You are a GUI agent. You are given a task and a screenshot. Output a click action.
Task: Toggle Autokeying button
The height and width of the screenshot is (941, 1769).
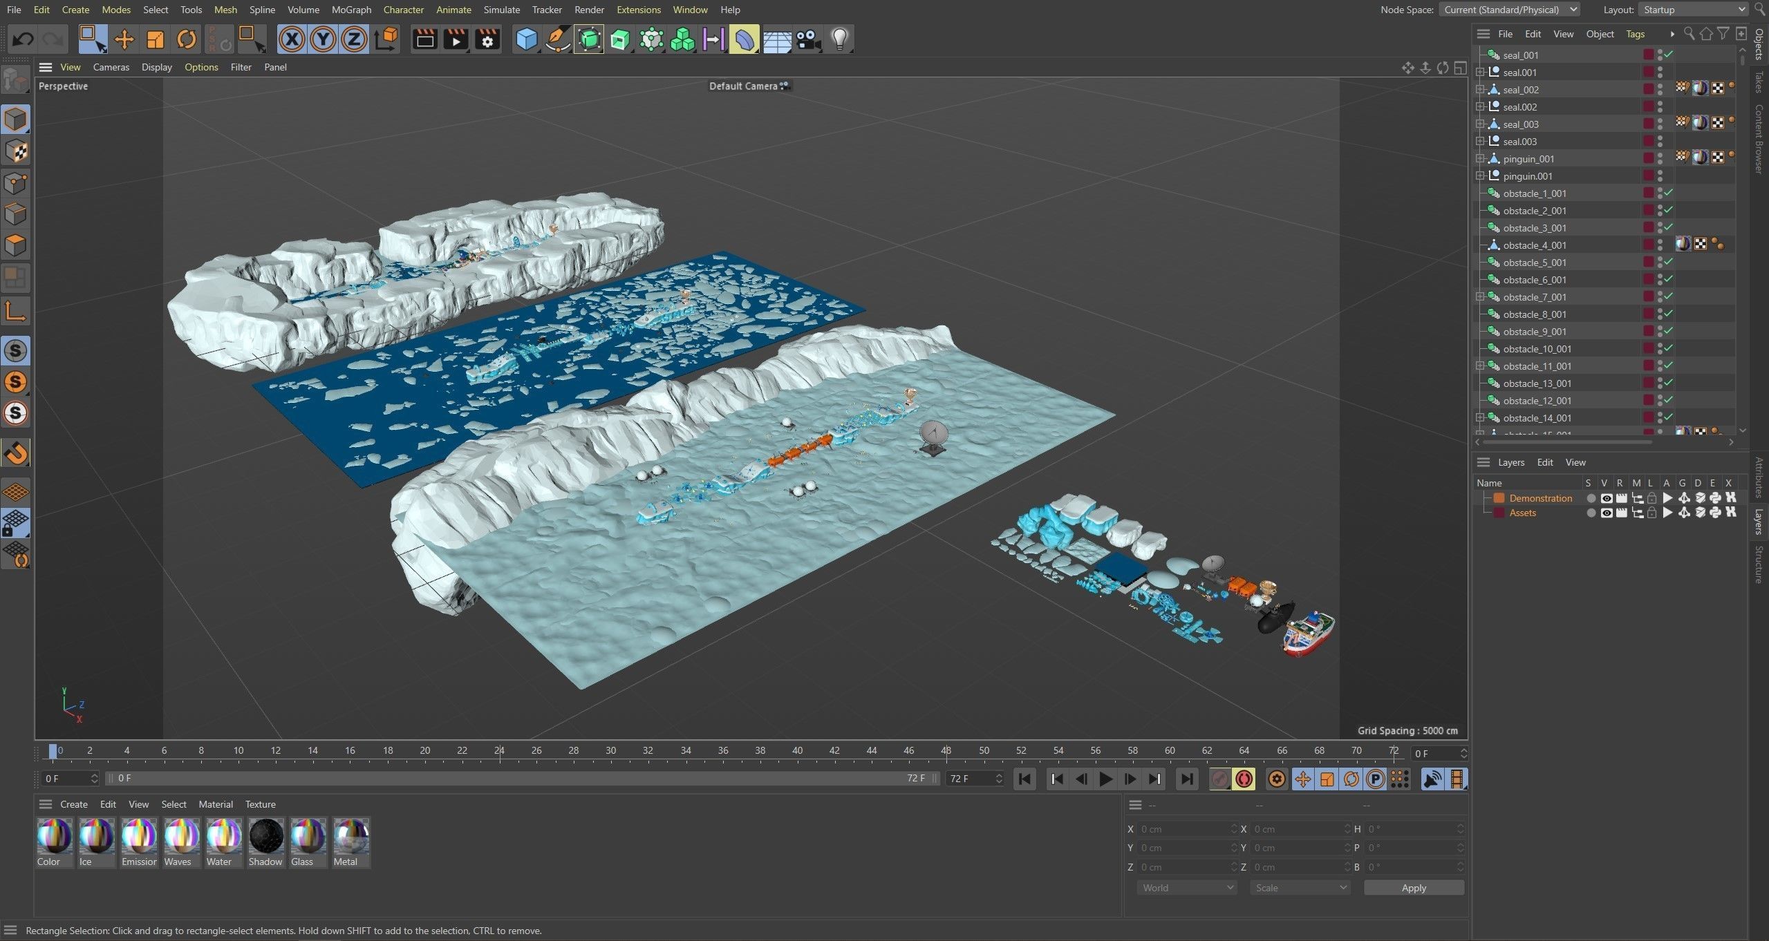pos(1244,779)
